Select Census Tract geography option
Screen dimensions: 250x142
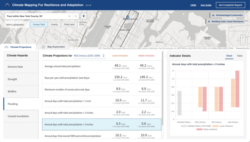click(39, 24)
